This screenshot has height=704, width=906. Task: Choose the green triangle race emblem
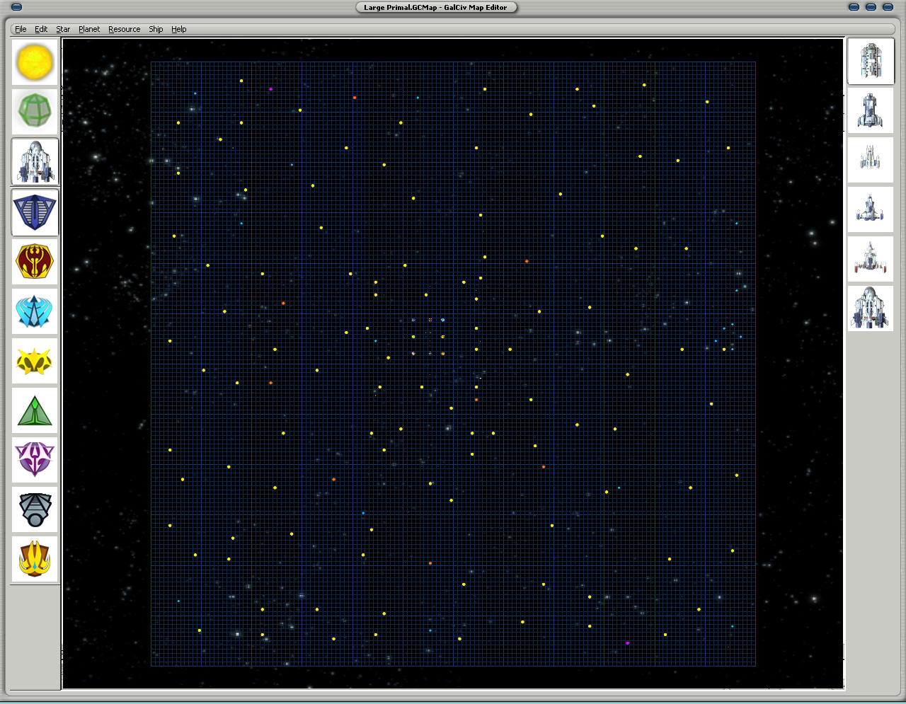[35, 410]
